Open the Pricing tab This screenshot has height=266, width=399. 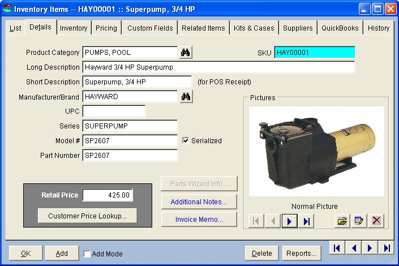106,28
